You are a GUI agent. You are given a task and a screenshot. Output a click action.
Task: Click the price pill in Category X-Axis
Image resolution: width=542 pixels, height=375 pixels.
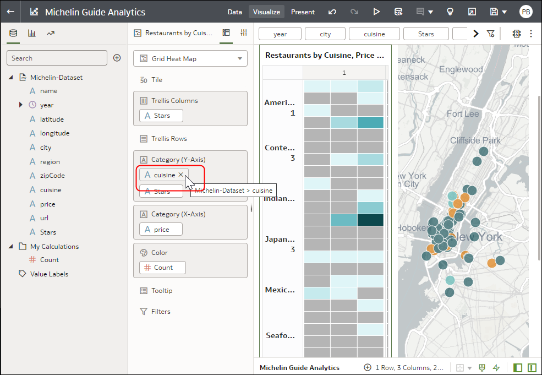(161, 229)
